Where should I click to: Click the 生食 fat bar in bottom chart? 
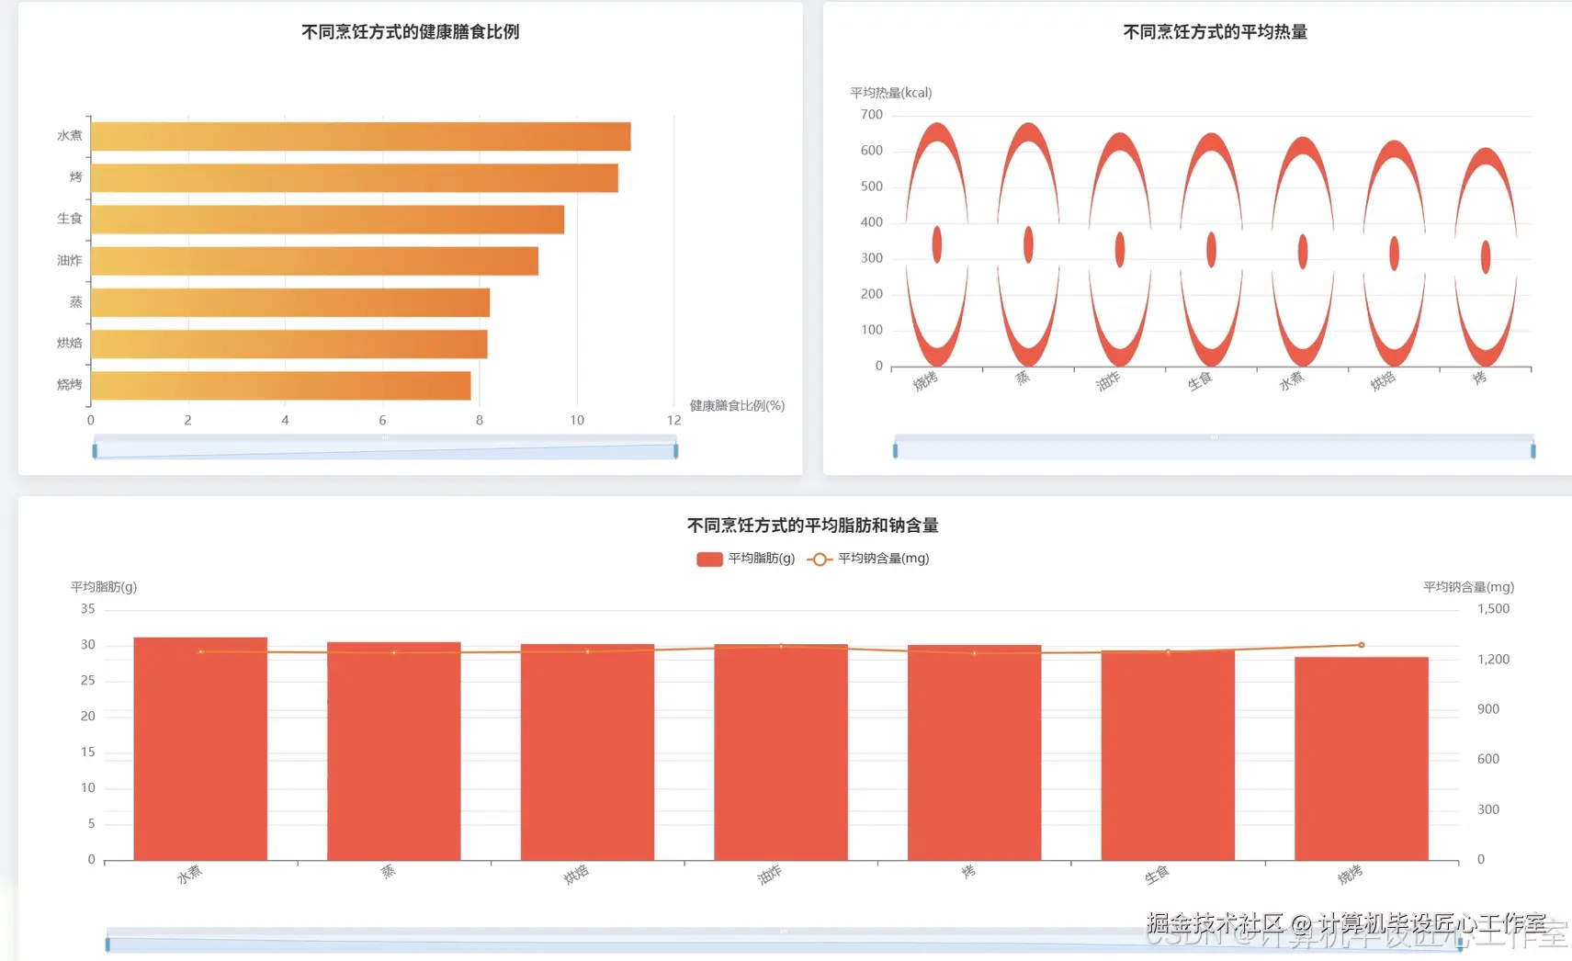pyautogui.click(x=1168, y=756)
